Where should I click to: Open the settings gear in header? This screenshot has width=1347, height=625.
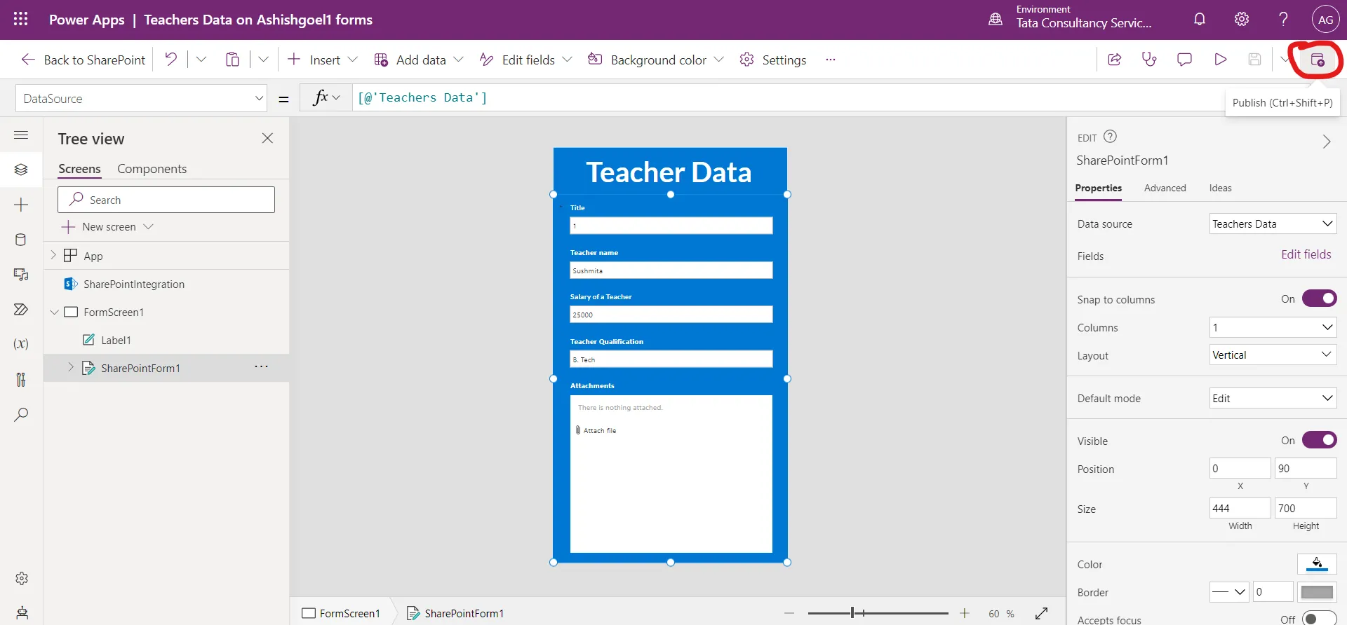(1242, 19)
